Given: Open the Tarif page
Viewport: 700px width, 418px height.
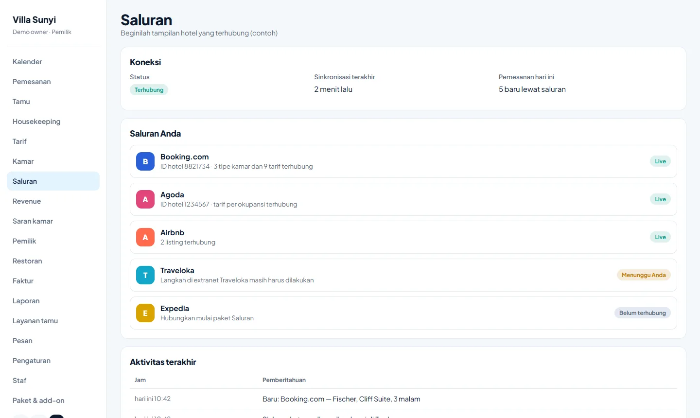Looking at the screenshot, I should (x=53, y=141).
